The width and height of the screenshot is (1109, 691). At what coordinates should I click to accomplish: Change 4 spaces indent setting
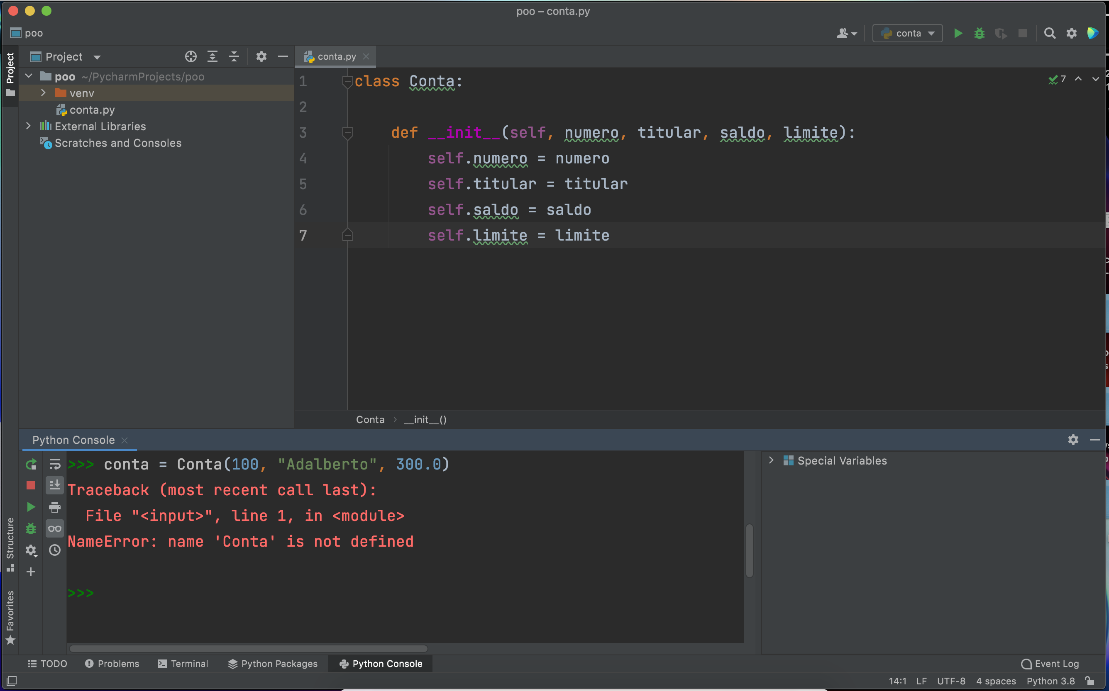tap(996, 681)
